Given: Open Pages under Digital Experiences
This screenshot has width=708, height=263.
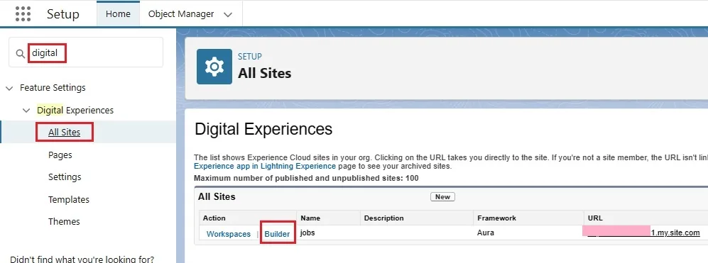Looking at the screenshot, I should [x=60, y=155].
